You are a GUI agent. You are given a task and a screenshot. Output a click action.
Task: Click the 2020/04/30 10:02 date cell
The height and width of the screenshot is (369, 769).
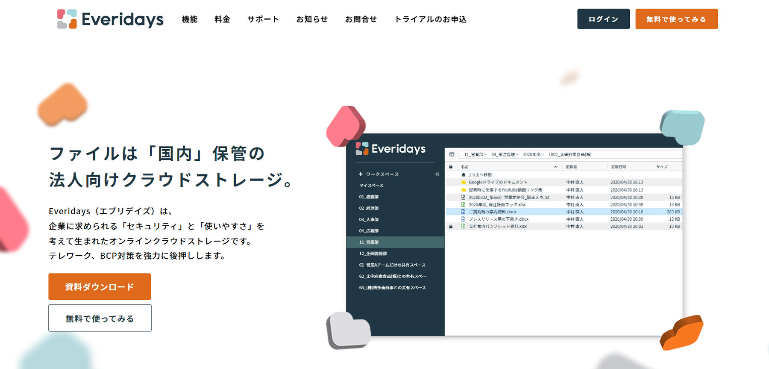pos(626,227)
